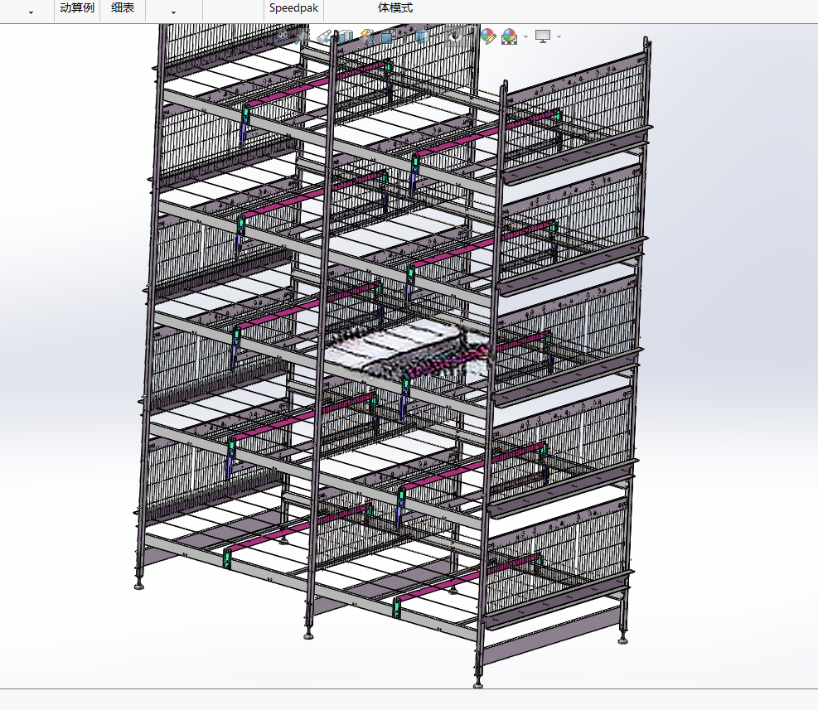
Task: Expand the Apply Scene dropdown arrow
Action: click(525, 36)
